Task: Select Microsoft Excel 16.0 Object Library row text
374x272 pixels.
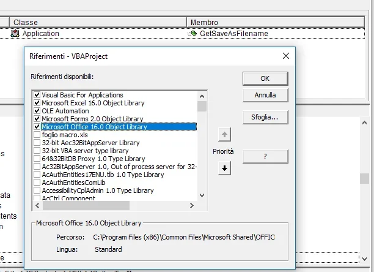Action: [93, 103]
